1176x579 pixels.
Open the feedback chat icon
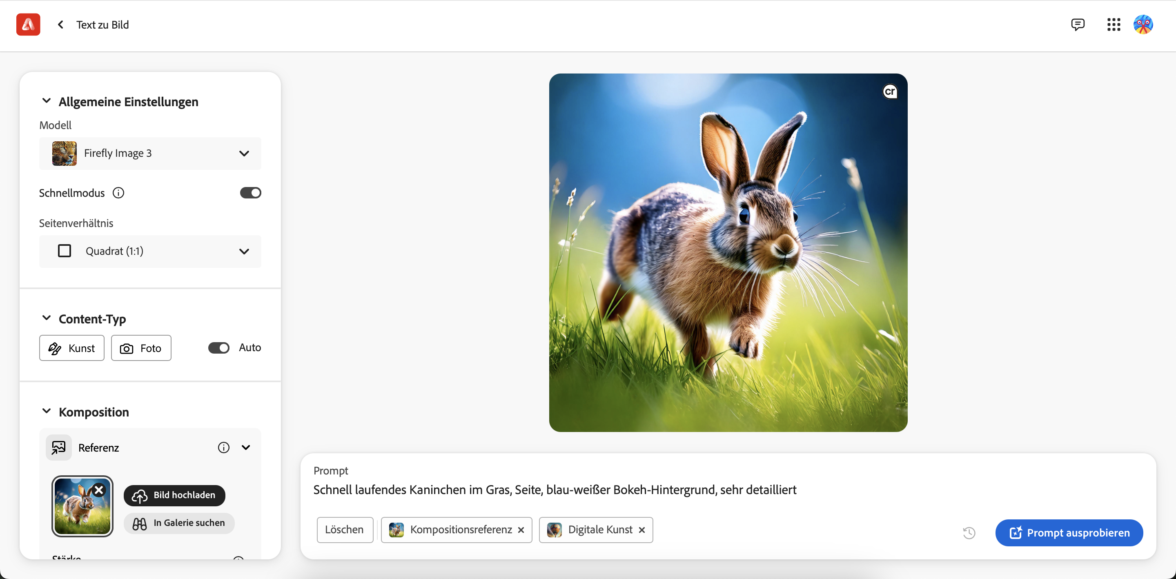1078,24
